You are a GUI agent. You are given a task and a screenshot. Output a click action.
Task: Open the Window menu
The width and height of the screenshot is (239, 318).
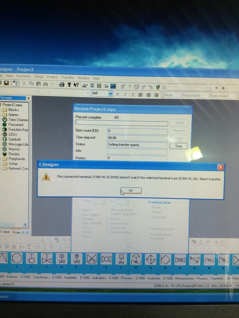[x=84, y=78]
